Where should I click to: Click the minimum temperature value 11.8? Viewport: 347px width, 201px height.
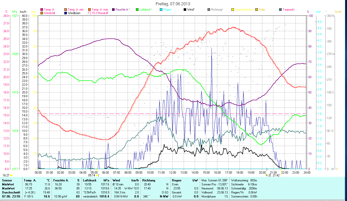tap(47, 184)
